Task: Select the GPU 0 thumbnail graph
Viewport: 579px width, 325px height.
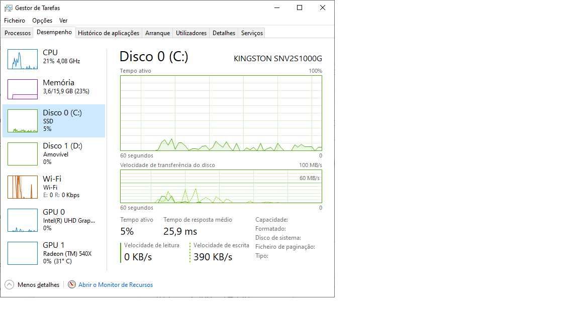Action: coord(23,220)
